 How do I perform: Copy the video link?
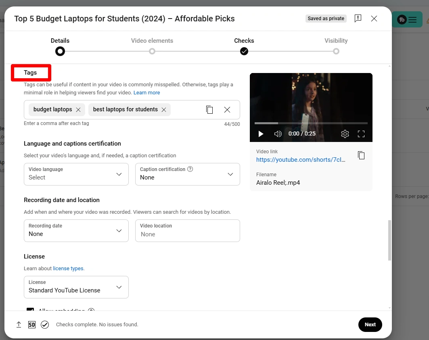pos(361,155)
